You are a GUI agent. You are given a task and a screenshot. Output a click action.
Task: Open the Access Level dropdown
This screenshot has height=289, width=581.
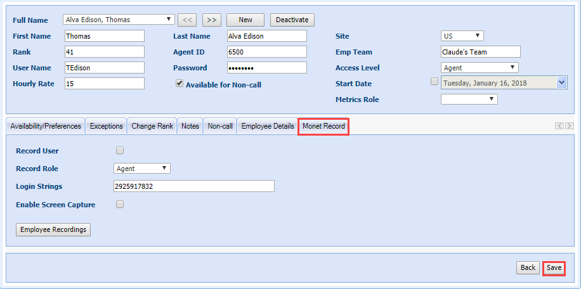click(480, 67)
